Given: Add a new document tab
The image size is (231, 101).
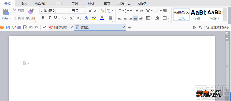Looking at the screenshot, I should click(130, 27).
